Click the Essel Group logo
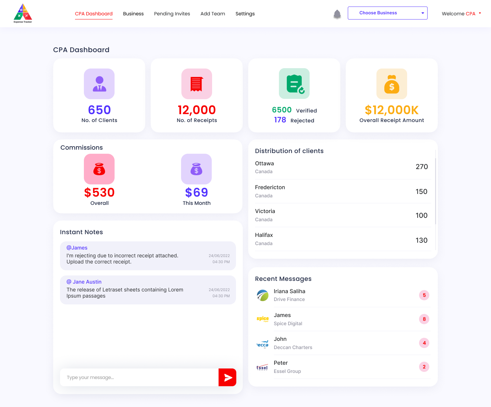Image resolution: width=491 pixels, height=407 pixels. [x=262, y=367]
